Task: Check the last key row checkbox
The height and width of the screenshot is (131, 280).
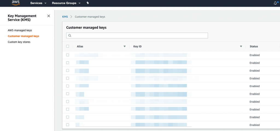Action: coord(68,125)
